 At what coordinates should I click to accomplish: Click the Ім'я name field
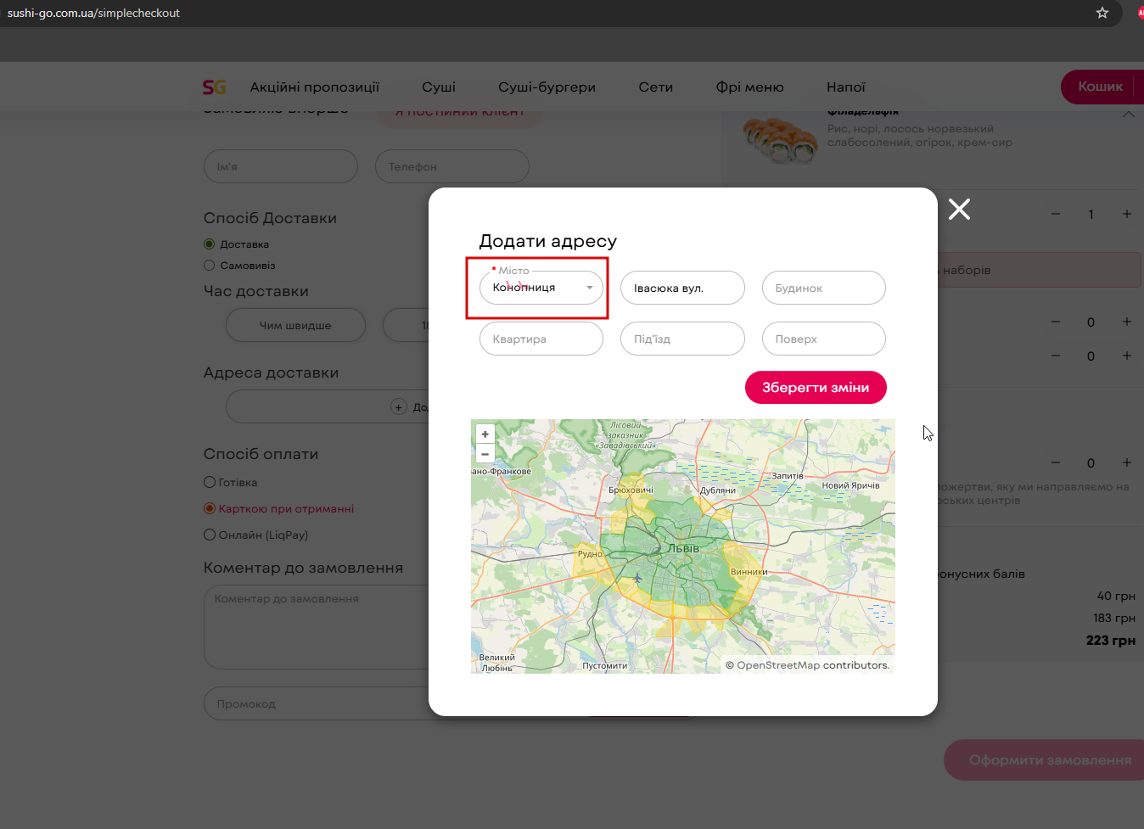point(281,166)
